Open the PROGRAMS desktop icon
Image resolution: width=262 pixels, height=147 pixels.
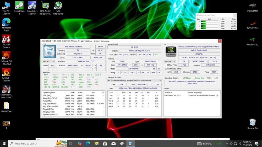coord(253,8)
